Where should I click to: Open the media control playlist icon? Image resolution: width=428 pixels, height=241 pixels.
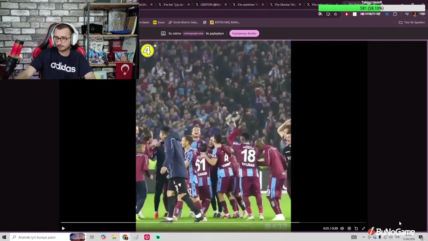tap(407, 14)
